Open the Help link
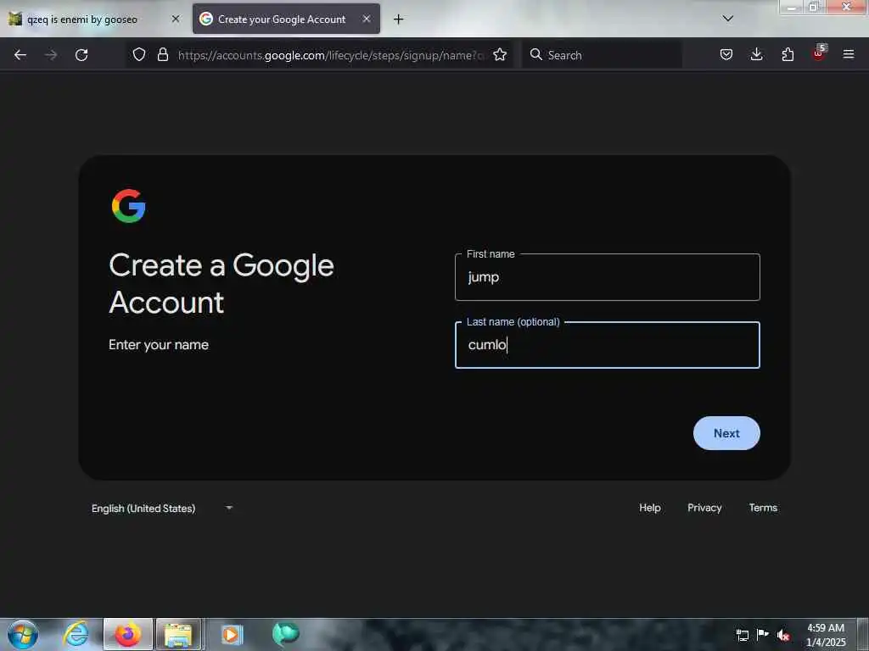869x651 pixels. [649, 508]
